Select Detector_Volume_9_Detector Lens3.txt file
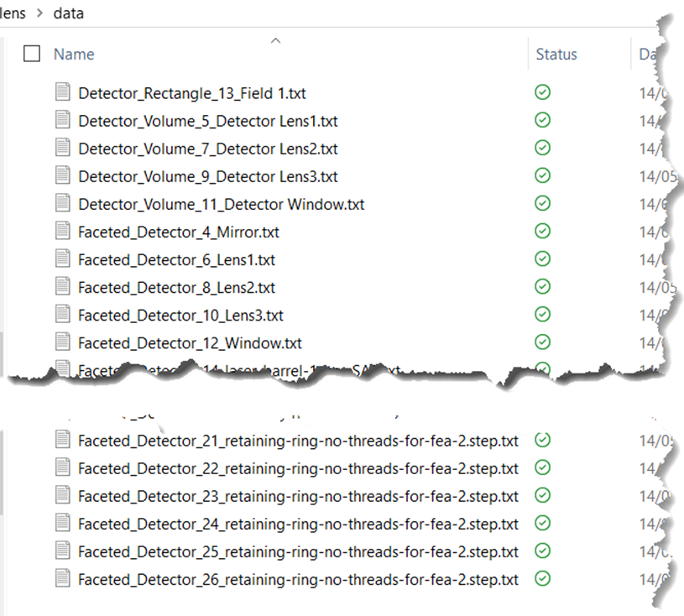The height and width of the screenshot is (616, 684). [x=207, y=176]
